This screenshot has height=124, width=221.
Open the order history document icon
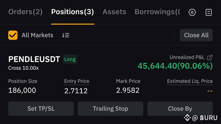209,12
